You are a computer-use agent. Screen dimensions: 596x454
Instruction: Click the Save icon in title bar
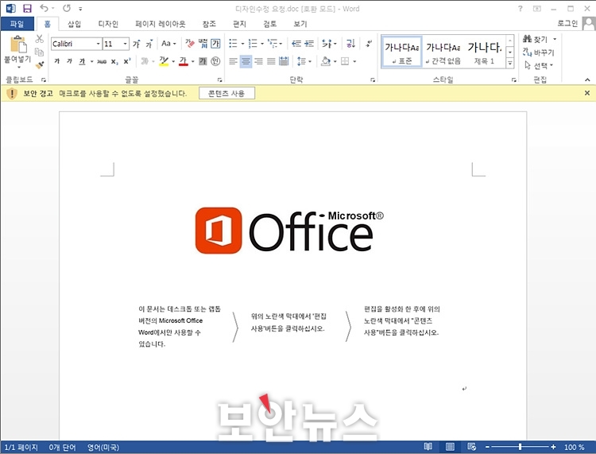tap(27, 8)
